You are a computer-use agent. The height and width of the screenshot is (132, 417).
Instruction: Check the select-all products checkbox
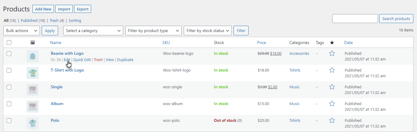(9, 43)
